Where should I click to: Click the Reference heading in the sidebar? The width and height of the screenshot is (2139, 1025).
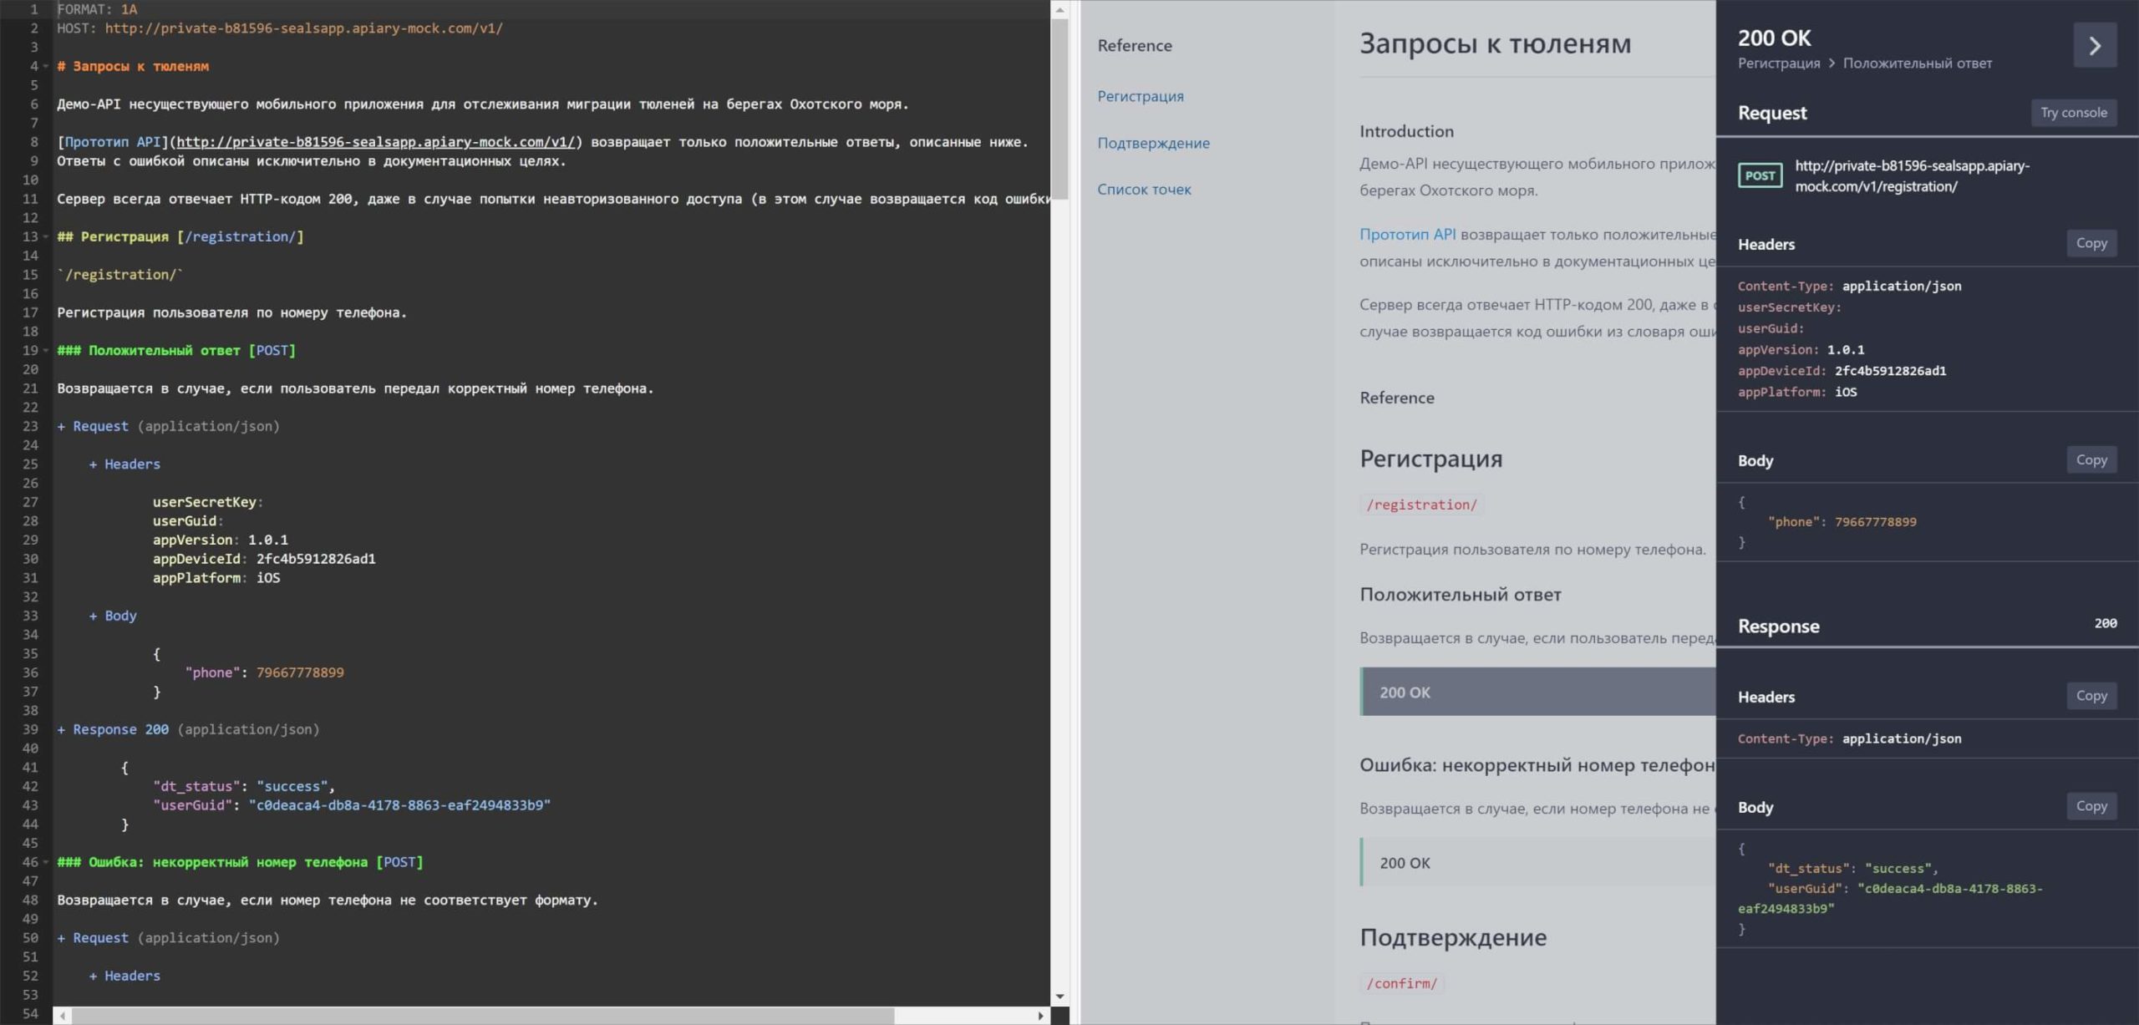click(x=1134, y=46)
